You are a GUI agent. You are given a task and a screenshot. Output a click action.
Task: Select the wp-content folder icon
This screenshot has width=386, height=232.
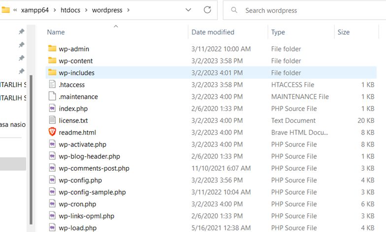(x=53, y=61)
